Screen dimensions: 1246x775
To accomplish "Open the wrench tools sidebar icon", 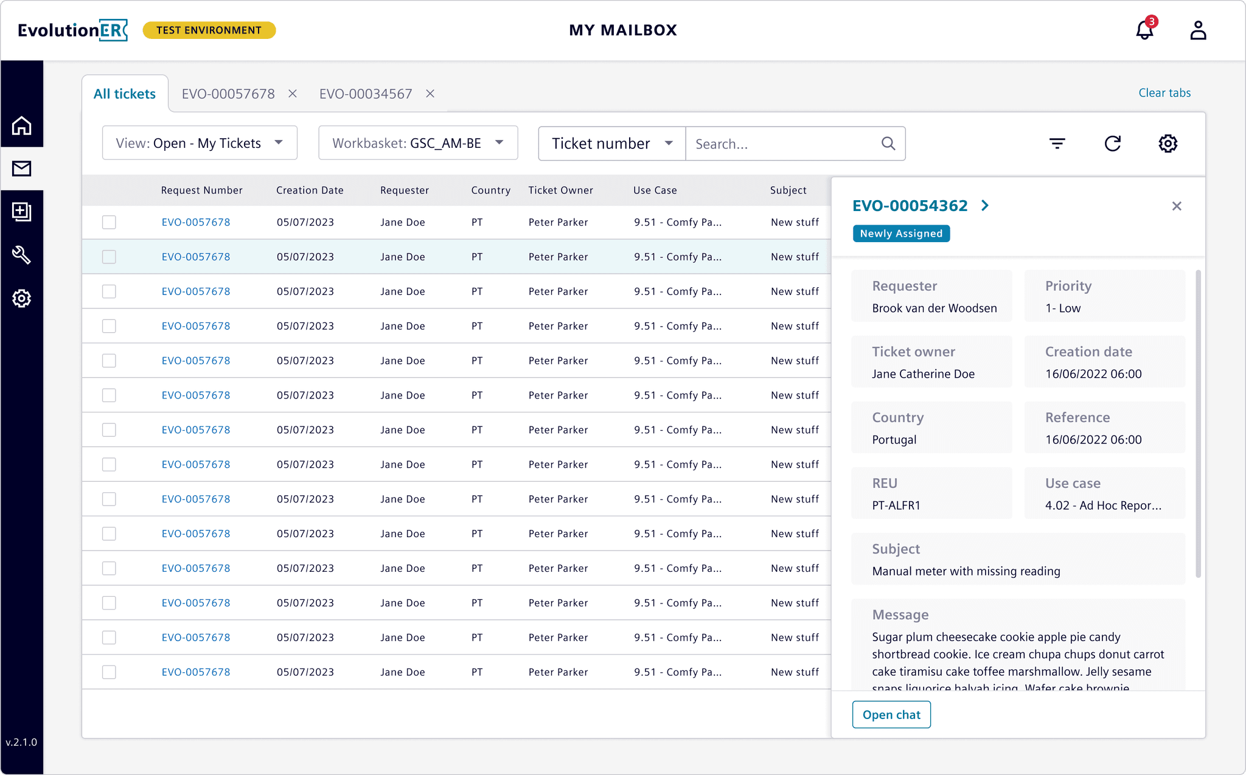I will click(22, 255).
